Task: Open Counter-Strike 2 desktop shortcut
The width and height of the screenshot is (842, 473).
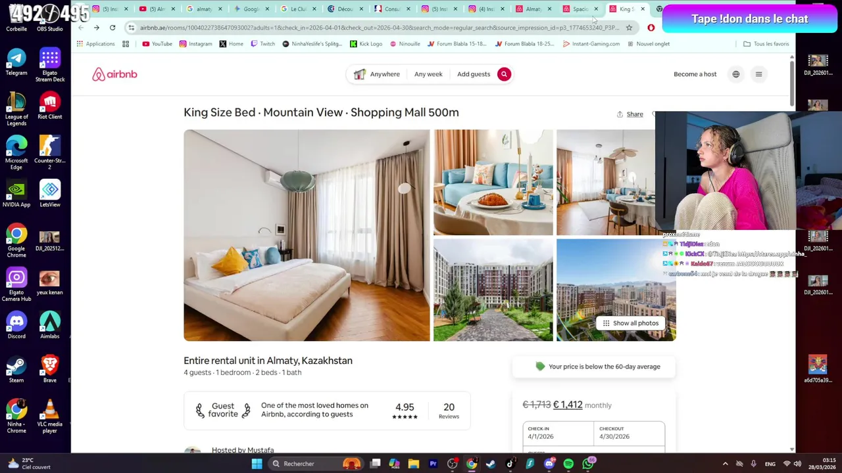Action: (x=50, y=153)
